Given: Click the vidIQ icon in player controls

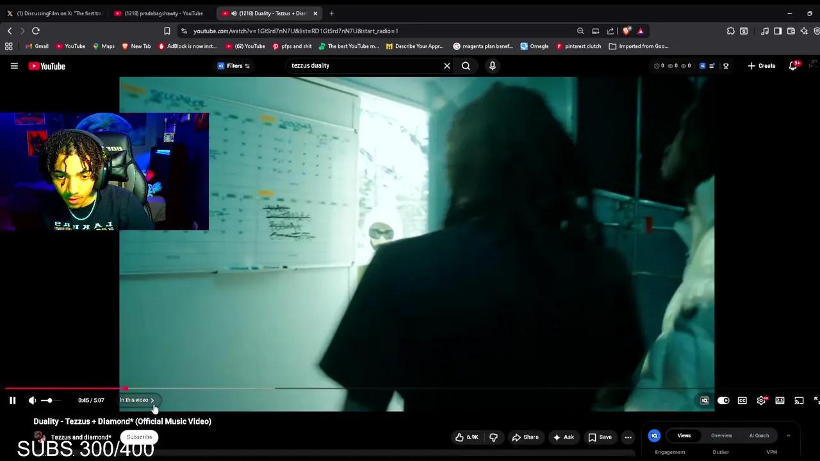Looking at the screenshot, I should pos(705,401).
